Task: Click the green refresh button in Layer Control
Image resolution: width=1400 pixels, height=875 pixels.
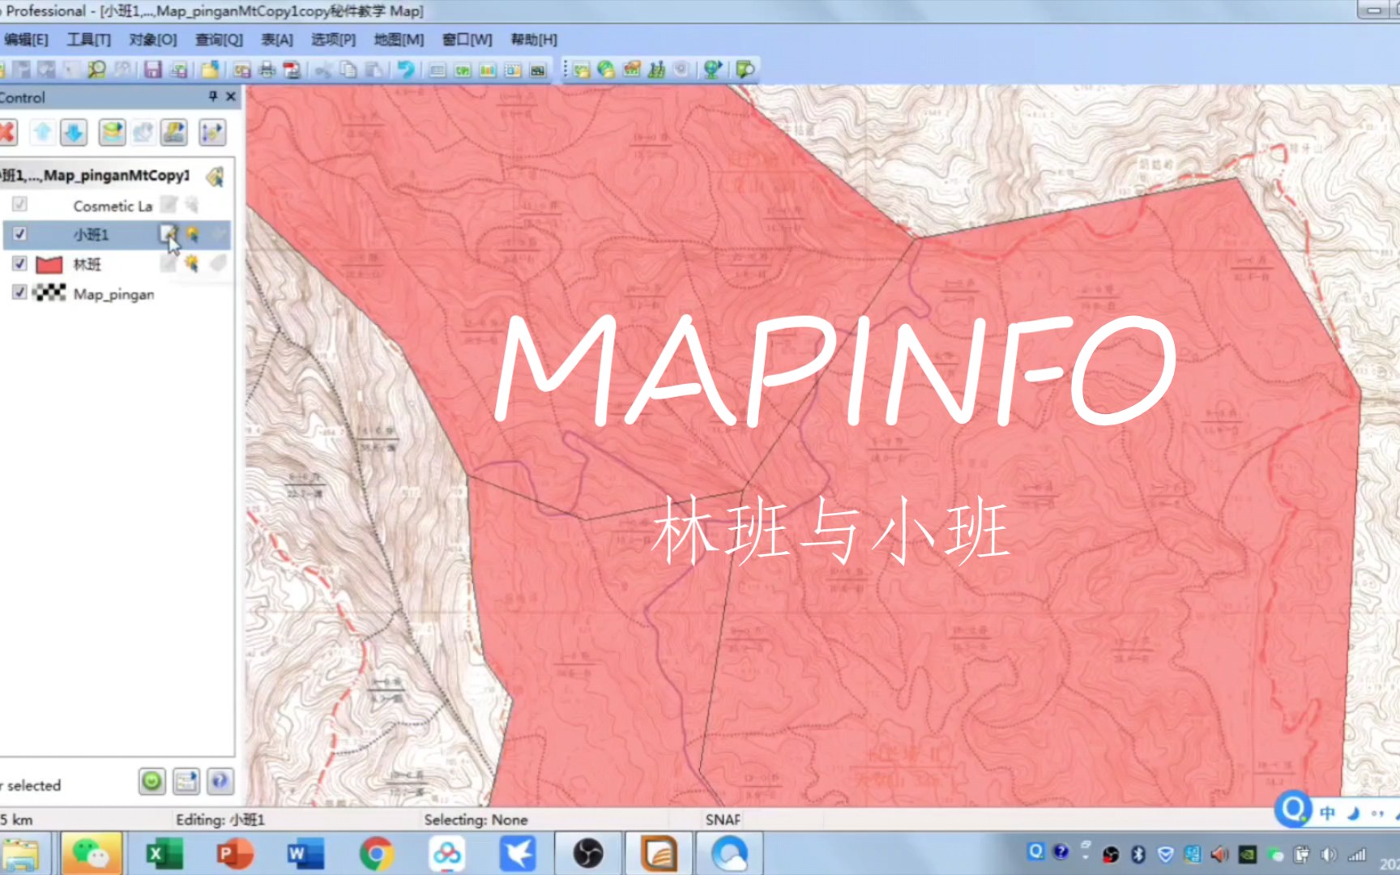Action: [x=152, y=781]
